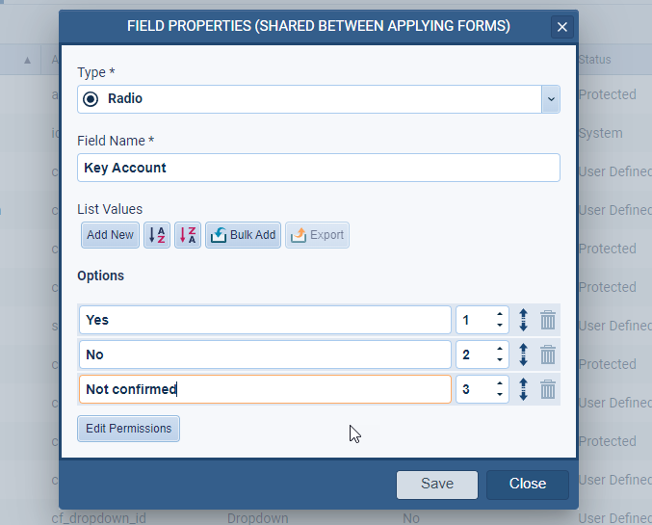Reorder handle for the No option

(523, 354)
